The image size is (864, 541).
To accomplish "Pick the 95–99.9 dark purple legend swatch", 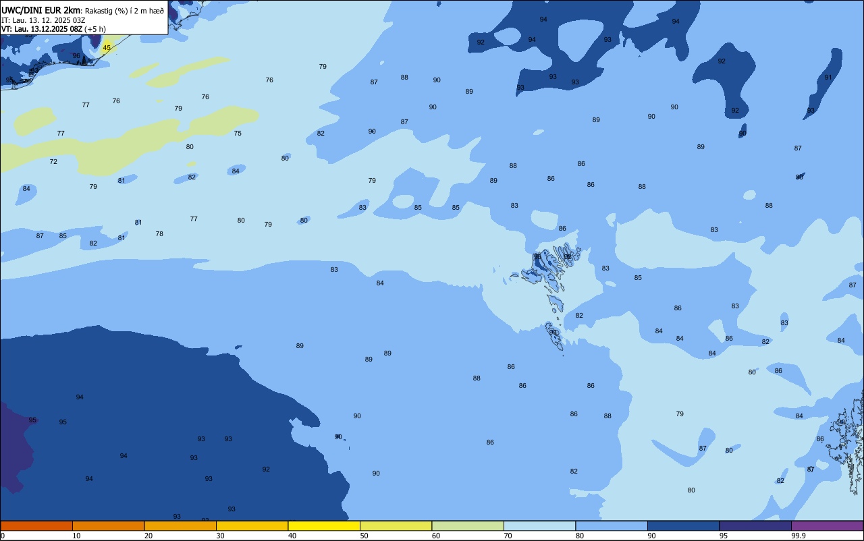I will [x=755, y=525].
